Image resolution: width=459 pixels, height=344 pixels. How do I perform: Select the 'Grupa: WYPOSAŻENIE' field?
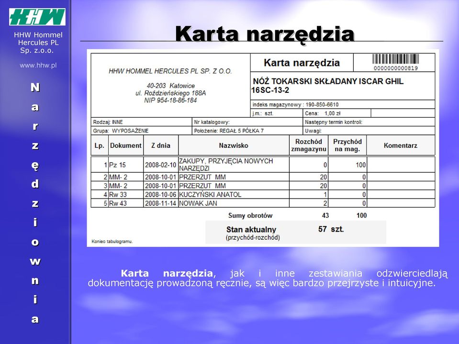pos(141,131)
